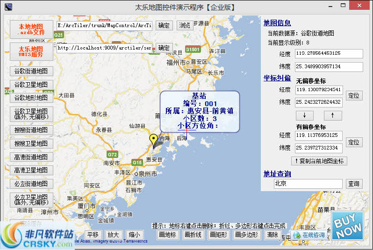This screenshot has width=373, height=250.
Task: Select 必应卫星地图(国外,无偏移)
Action: click(31, 200)
